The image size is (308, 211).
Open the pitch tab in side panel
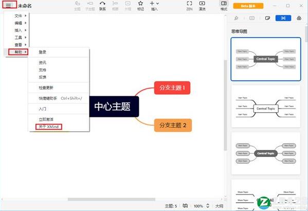click(252, 18)
